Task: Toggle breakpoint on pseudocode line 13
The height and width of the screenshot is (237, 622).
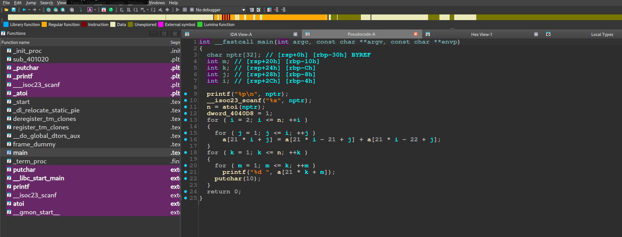Action: pyautogui.click(x=185, y=120)
